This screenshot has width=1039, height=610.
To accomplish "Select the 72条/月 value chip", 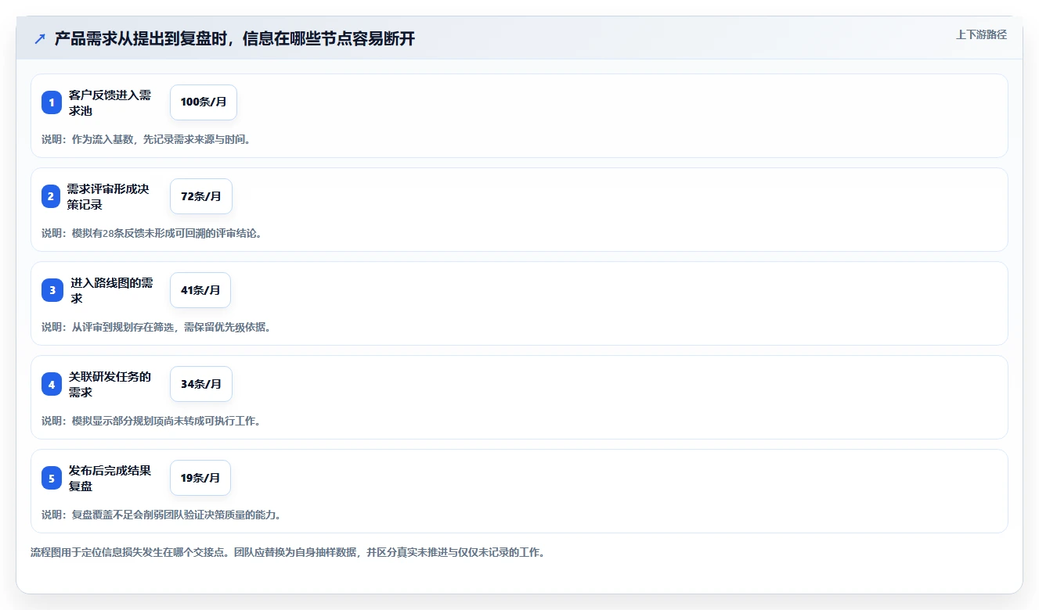I will [x=201, y=196].
